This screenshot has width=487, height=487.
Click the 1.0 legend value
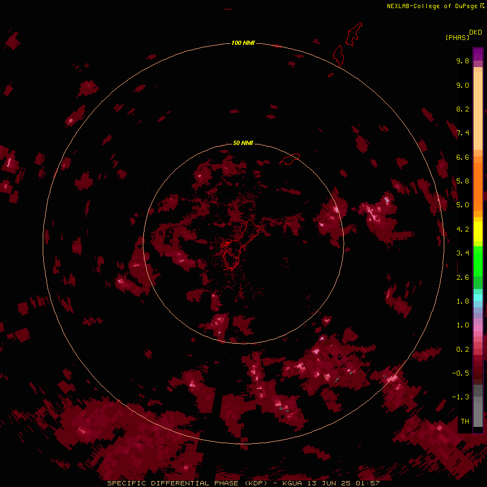click(x=463, y=325)
